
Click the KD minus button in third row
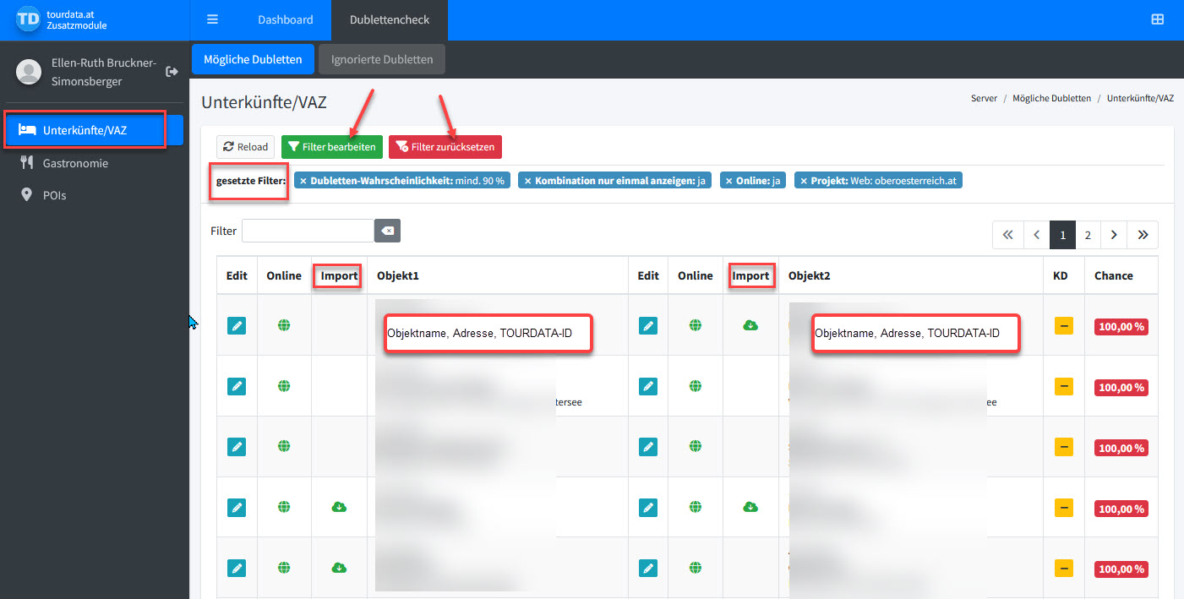pos(1064,446)
